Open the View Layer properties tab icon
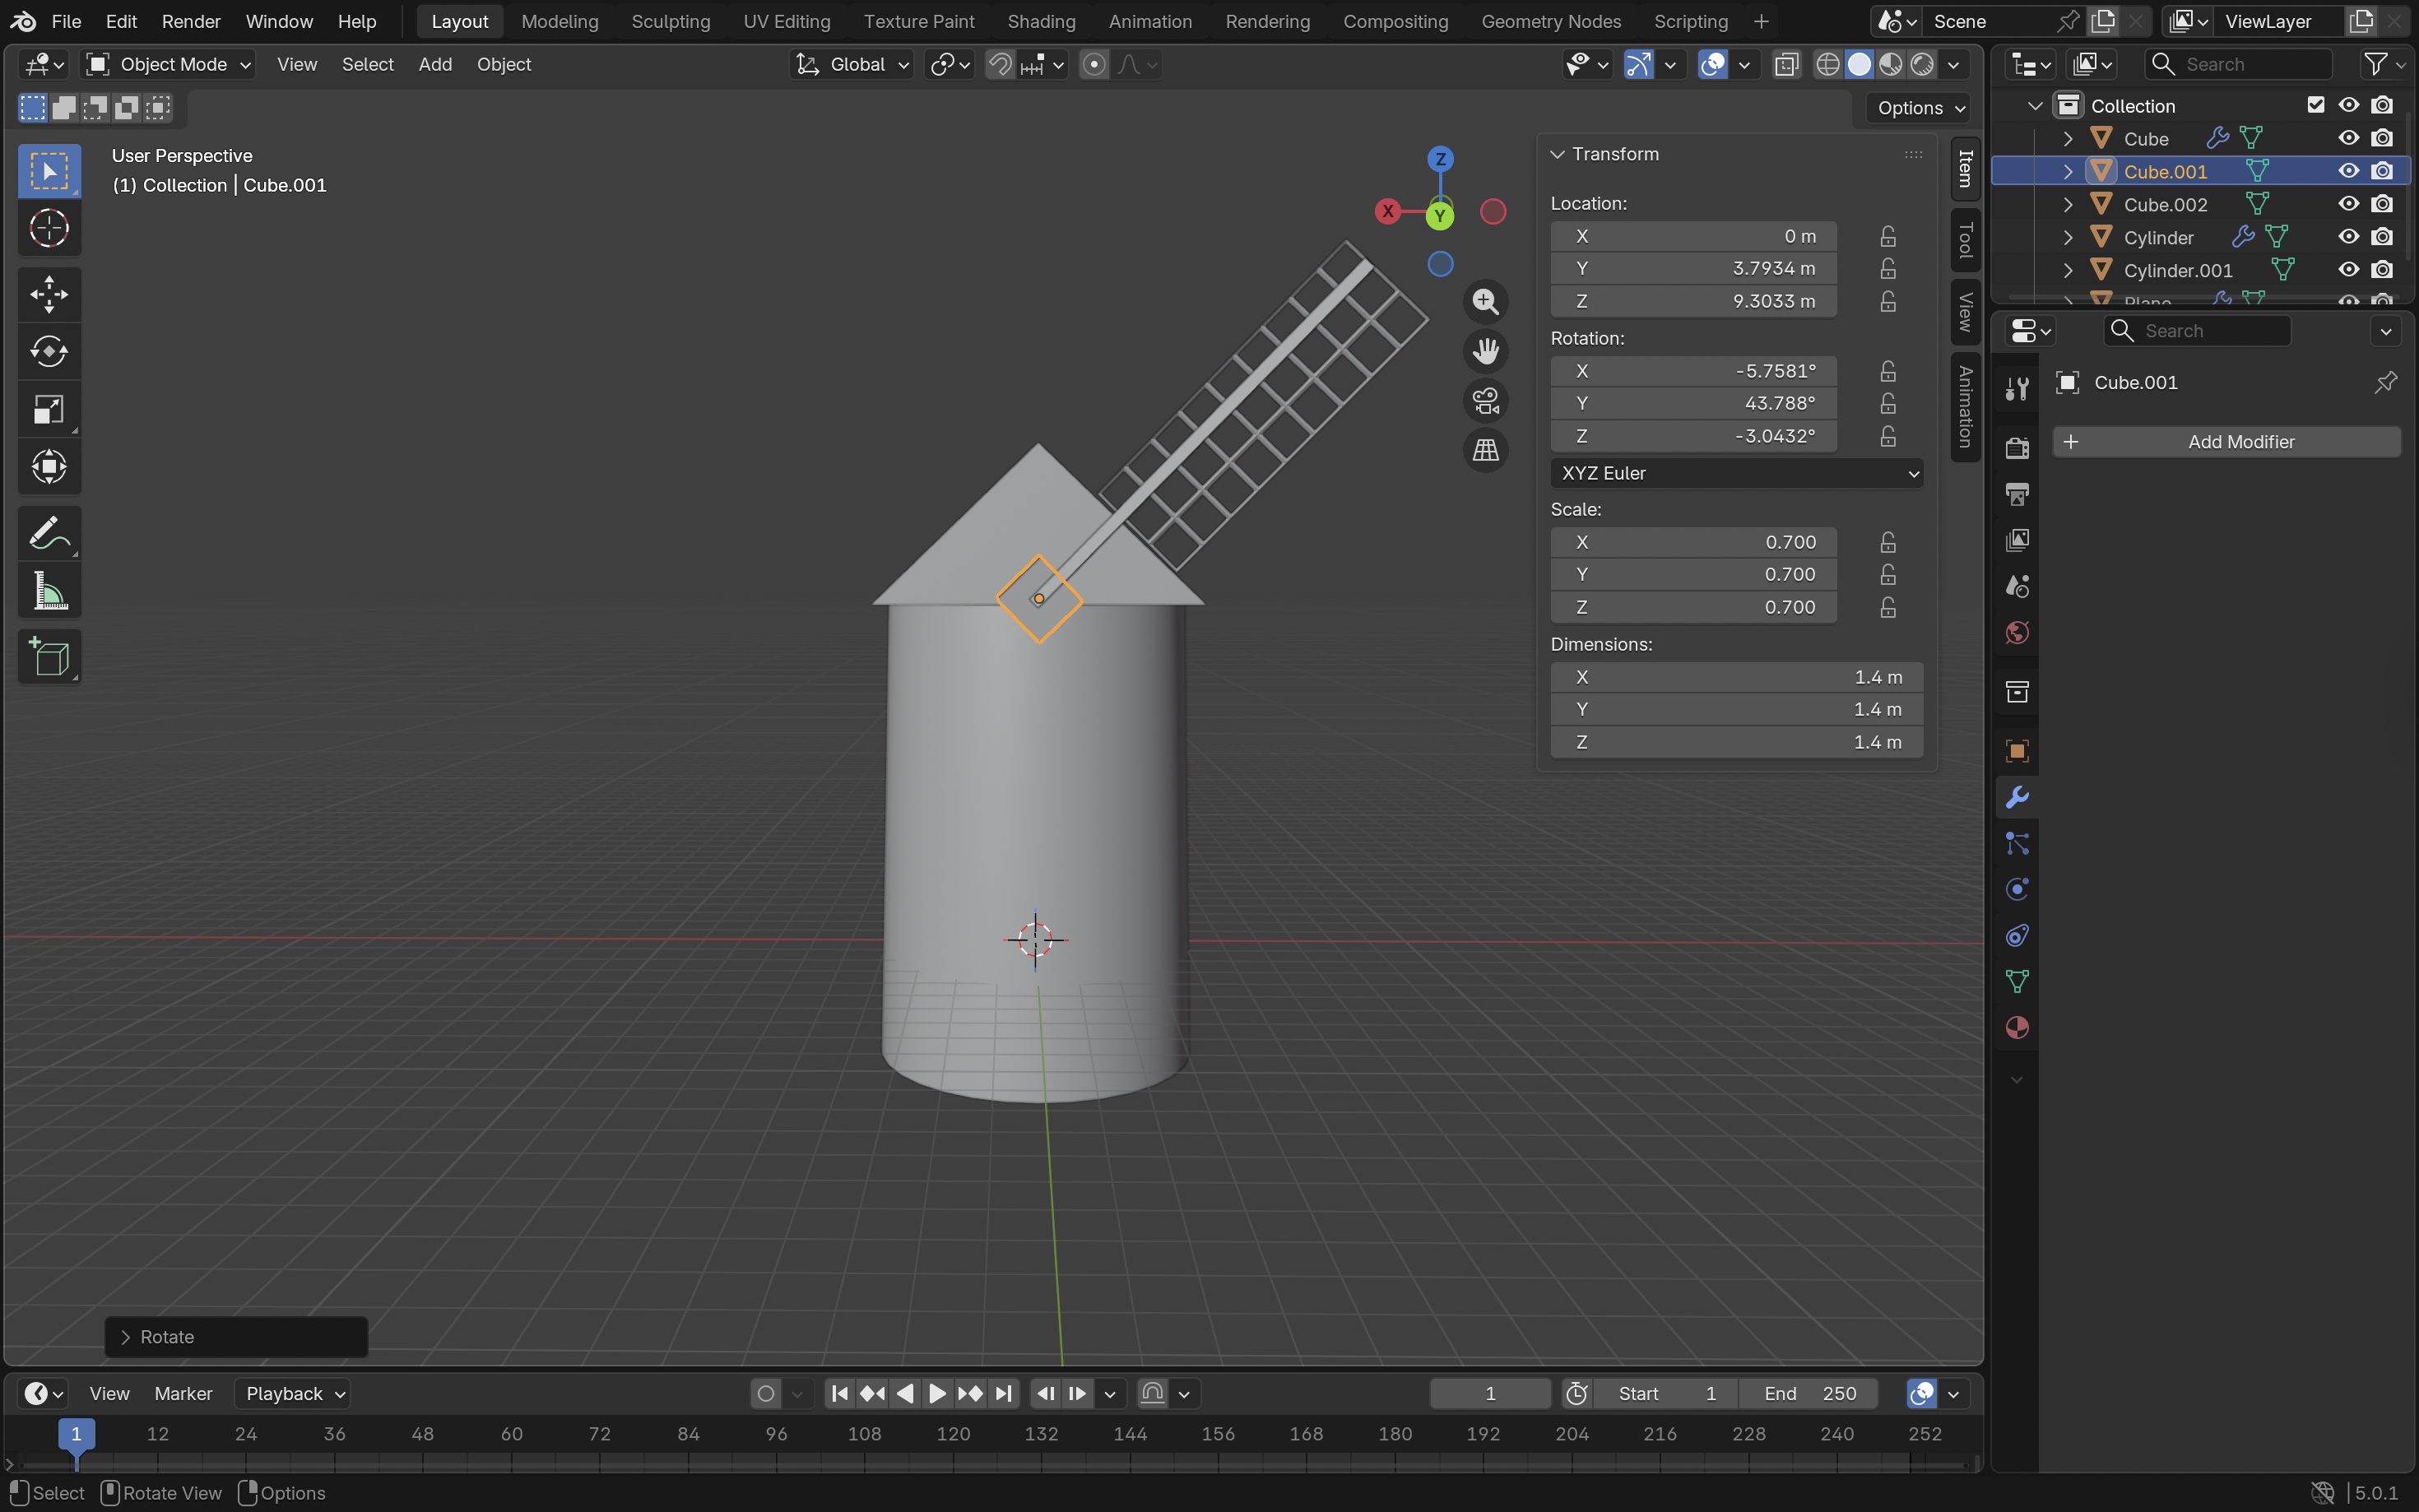The width and height of the screenshot is (2419, 1512). click(x=2017, y=541)
